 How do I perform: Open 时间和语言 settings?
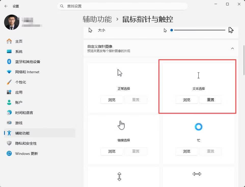40,113
